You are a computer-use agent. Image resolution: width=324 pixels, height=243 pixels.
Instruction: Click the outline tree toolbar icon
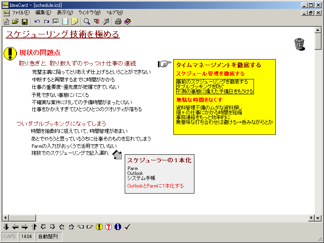pyautogui.click(x=96, y=21)
